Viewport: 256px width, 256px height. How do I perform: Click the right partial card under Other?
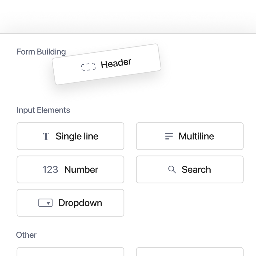(x=190, y=252)
